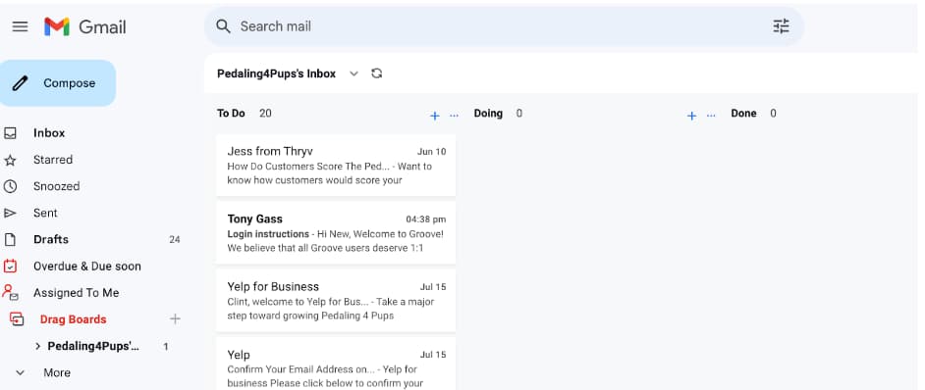Compose a new email
Screen dimensions: 925x390
pyautogui.click(x=57, y=83)
